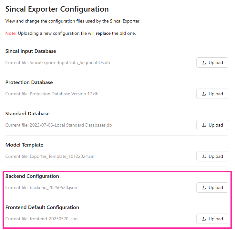This screenshot has width=235, height=230.
Task: Click the upload icon for Sincal Input Database
Action: (x=204, y=63)
